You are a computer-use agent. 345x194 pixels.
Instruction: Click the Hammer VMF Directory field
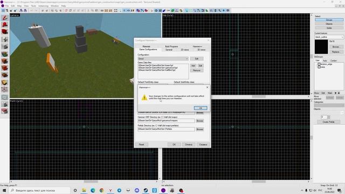coord(166,121)
